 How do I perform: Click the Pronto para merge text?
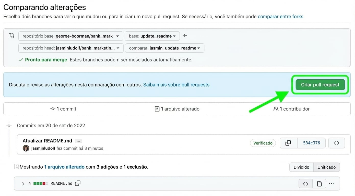click(x=46, y=60)
